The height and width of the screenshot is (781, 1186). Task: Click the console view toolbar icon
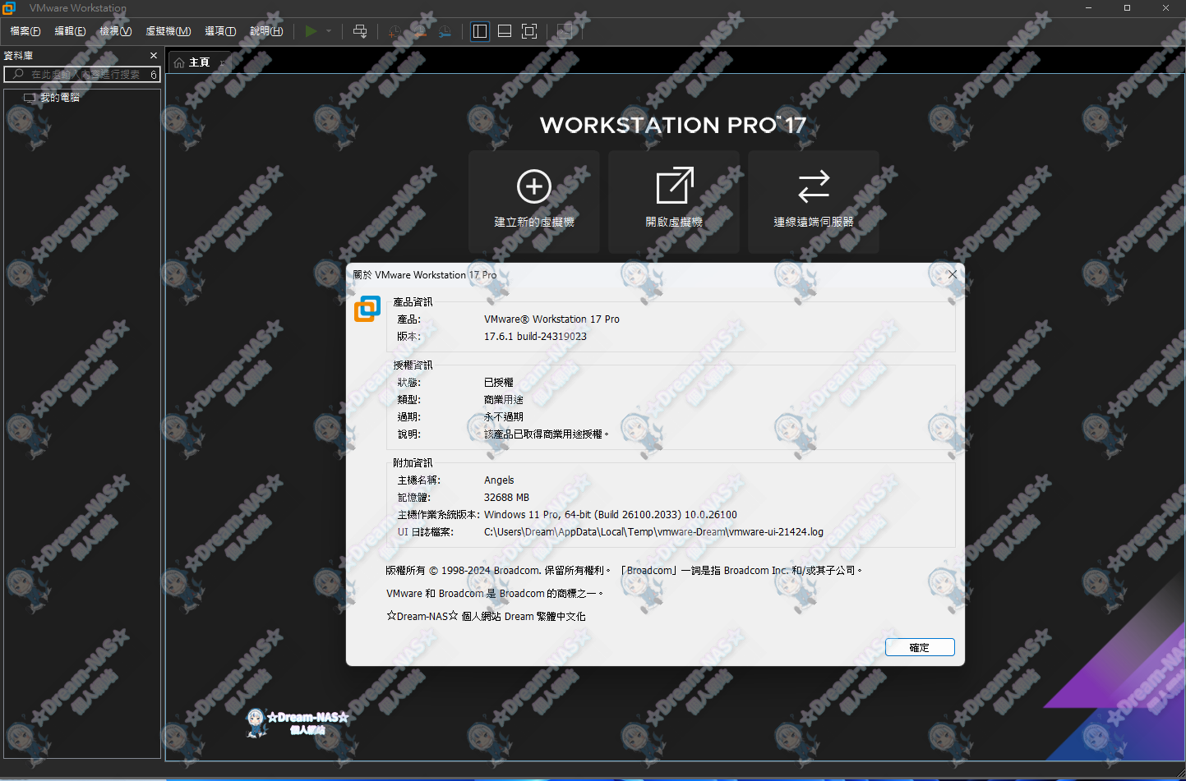[x=565, y=31]
